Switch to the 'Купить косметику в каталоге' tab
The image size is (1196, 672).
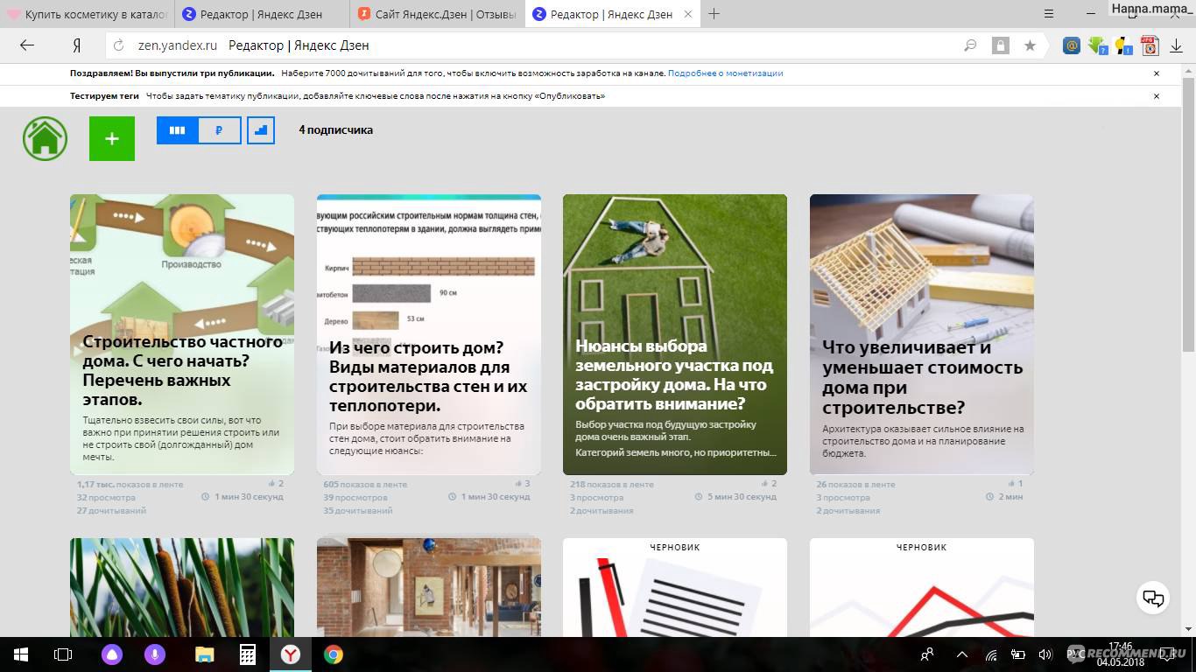point(88,14)
